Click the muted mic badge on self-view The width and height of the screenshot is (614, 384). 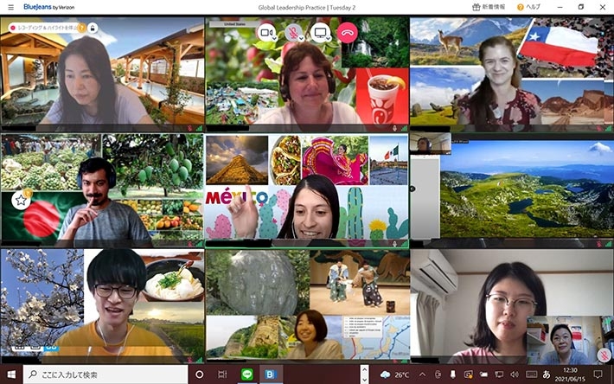604,355
